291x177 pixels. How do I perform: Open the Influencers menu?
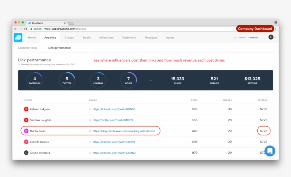(x=106, y=38)
